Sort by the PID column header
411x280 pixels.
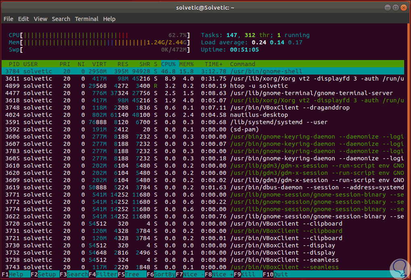14,64
